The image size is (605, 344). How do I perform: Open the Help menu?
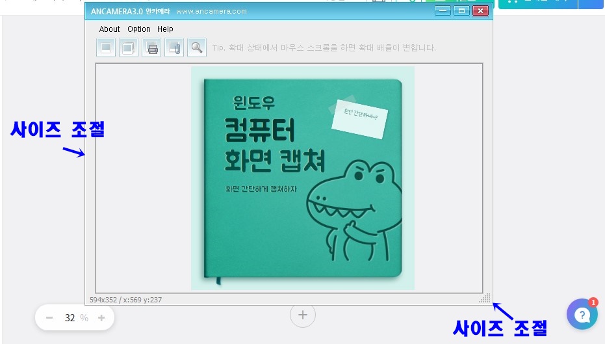tap(165, 29)
